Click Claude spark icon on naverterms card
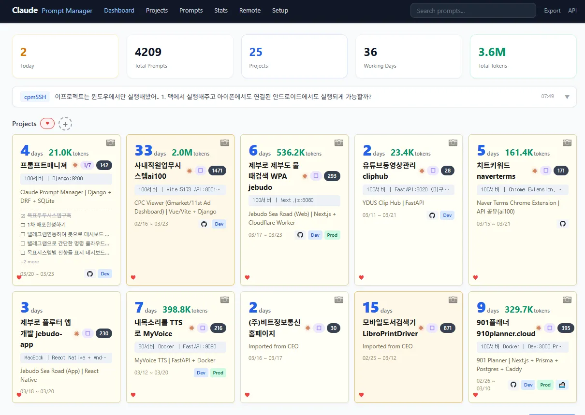The width and height of the screenshot is (585, 415). point(535,171)
